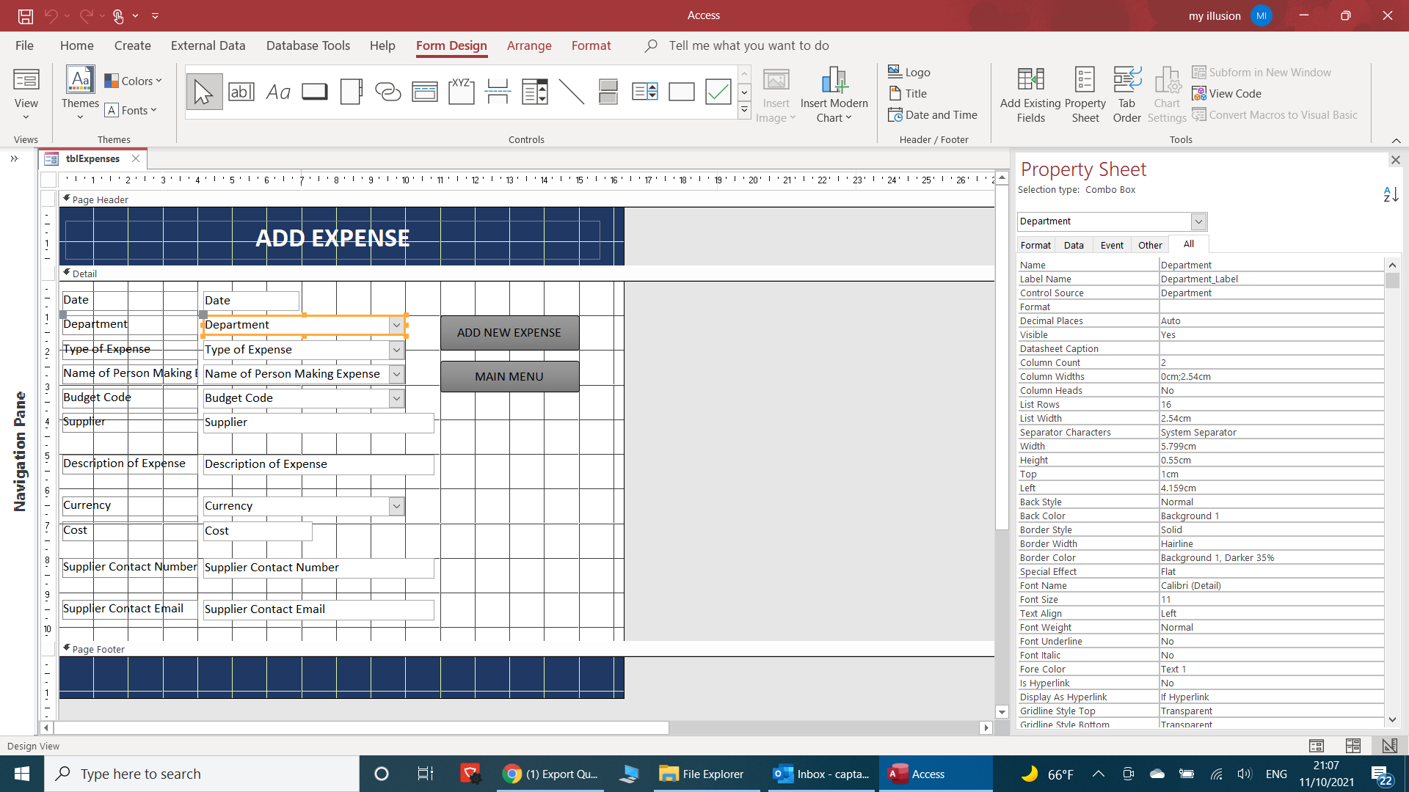Click the Border Color property value
The width and height of the screenshot is (1409, 792).
pos(1272,558)
